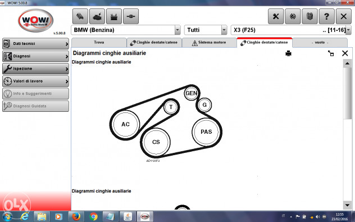Switch to the Sistema motore tab
Screen dimensions: 355x222
click(x=209, y=43)
